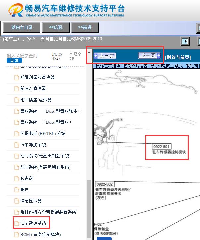
Task: Click document icon beside 后雨刮器和清洗器
Action: [17, 78]
